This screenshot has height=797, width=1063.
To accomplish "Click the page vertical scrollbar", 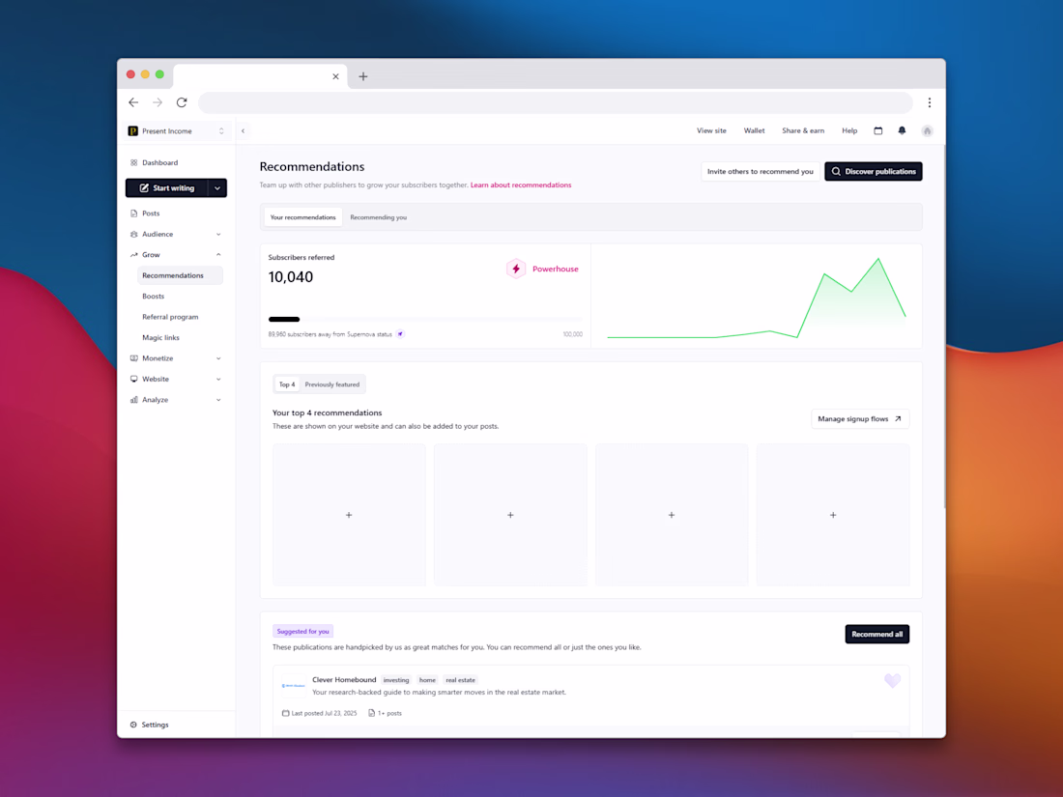I will point(944,326).
